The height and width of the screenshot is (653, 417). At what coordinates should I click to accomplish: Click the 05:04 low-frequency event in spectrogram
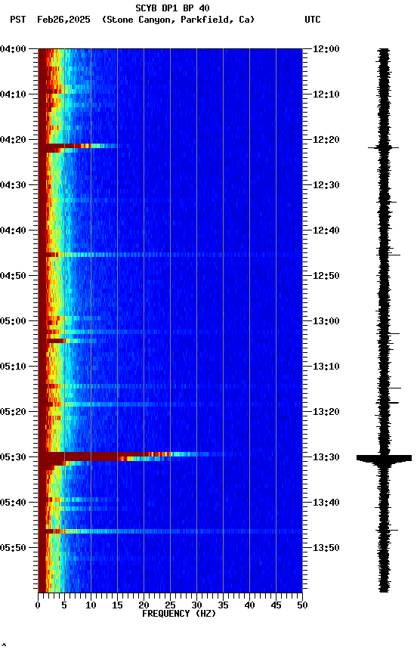[71, 341]
